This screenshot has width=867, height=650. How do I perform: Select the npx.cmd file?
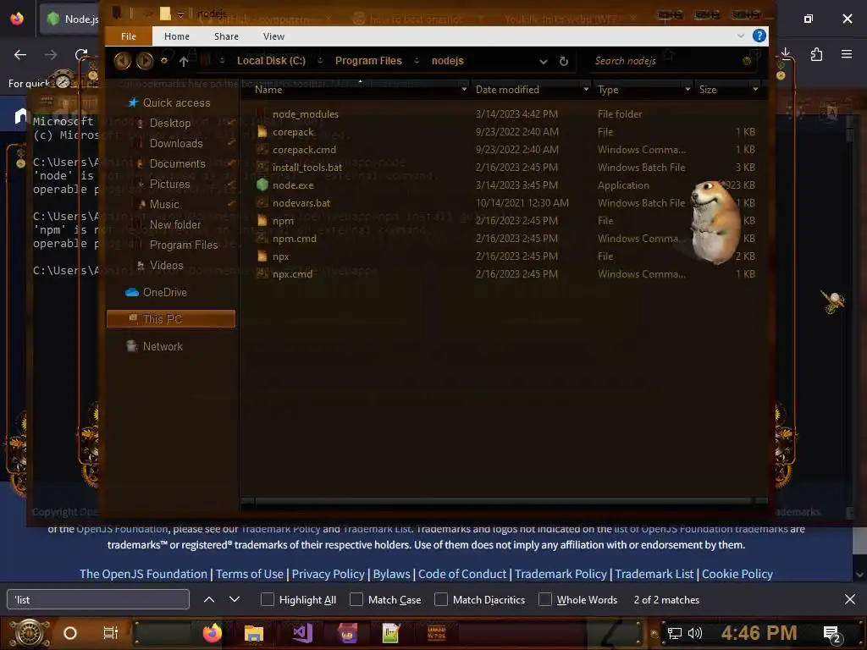click(x=292, y=274)
